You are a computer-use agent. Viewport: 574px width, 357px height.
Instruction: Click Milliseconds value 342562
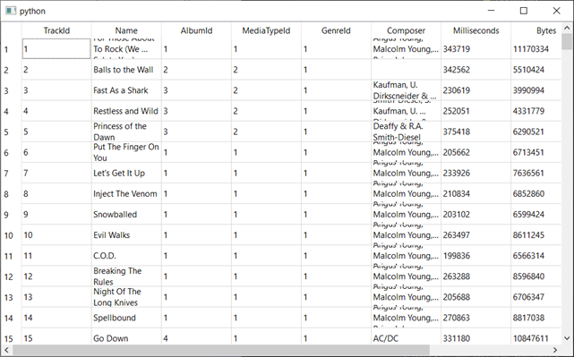click(x=475, y=70)
